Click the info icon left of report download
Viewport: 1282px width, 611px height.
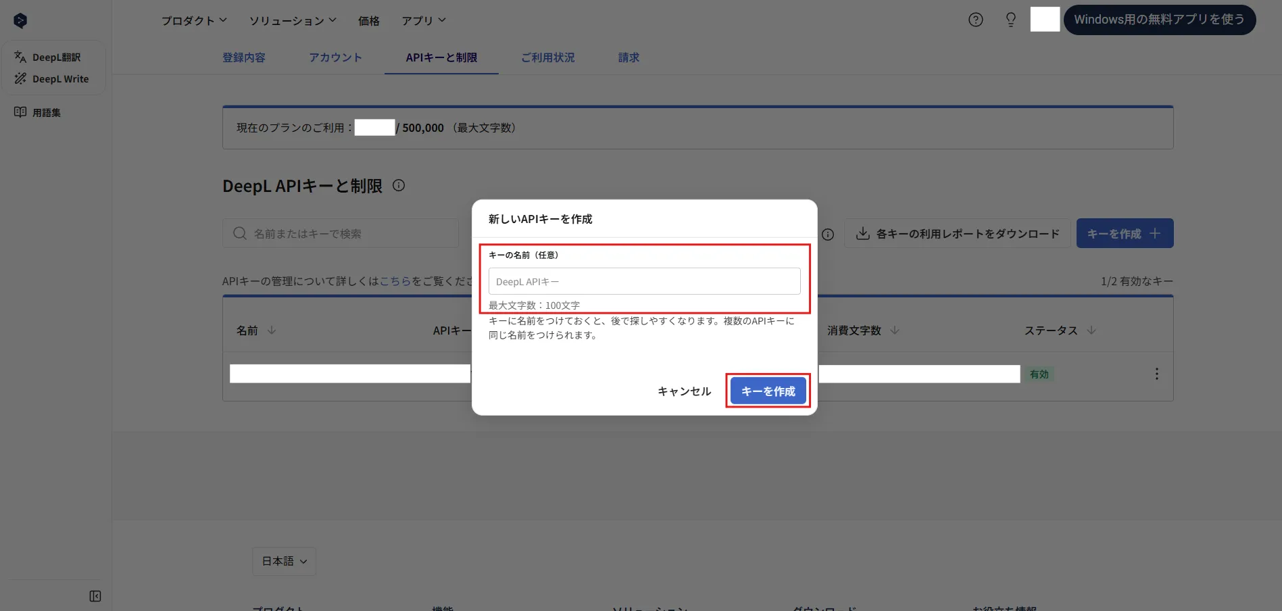pos(828,235)
